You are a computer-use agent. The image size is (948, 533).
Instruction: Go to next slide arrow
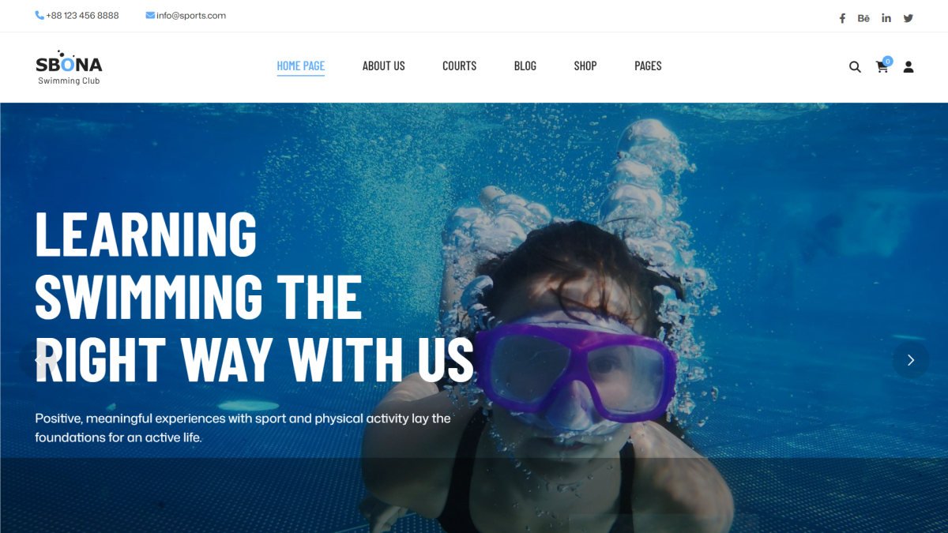point(911,360)
